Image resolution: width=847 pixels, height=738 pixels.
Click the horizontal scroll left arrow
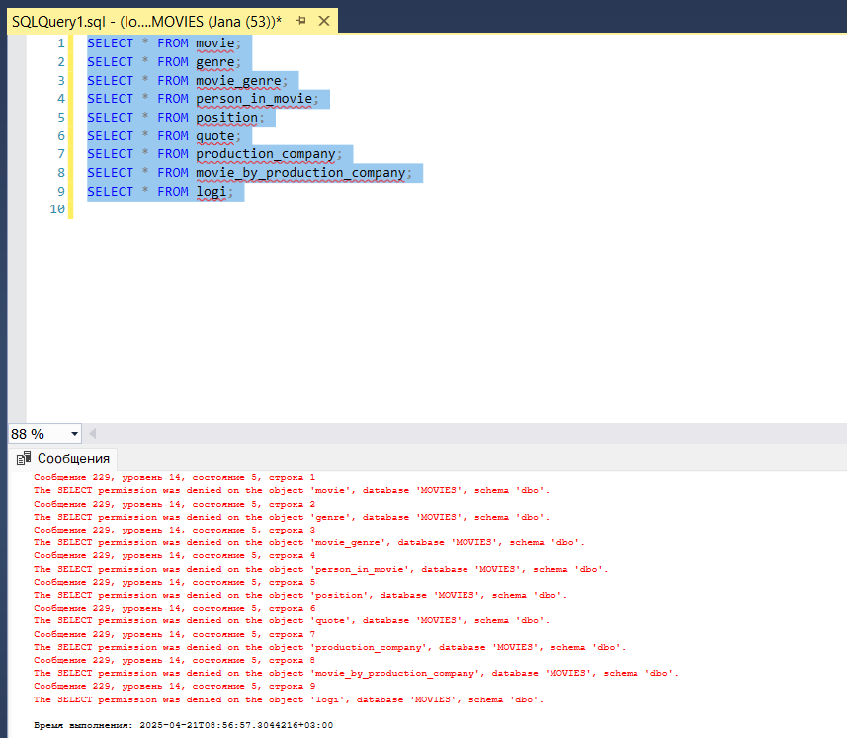(92, 433)
